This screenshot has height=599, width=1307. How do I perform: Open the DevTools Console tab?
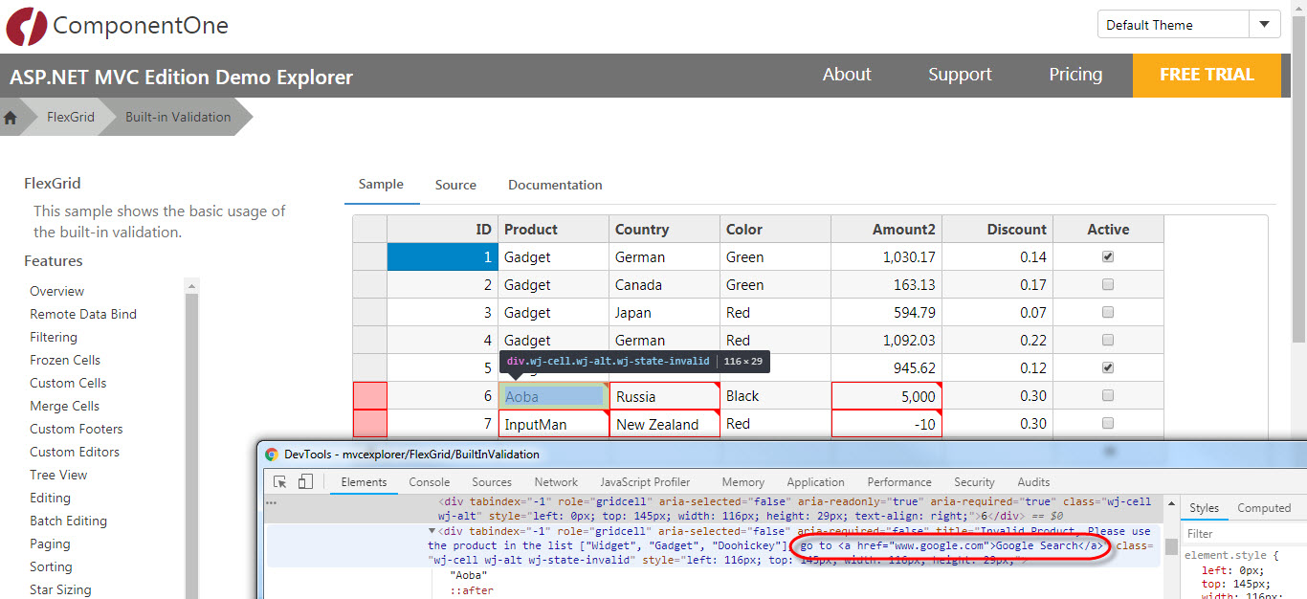[x=430, y=482]
